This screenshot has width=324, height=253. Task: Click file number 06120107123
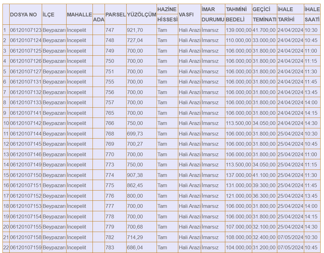click(x=26, y=30)
